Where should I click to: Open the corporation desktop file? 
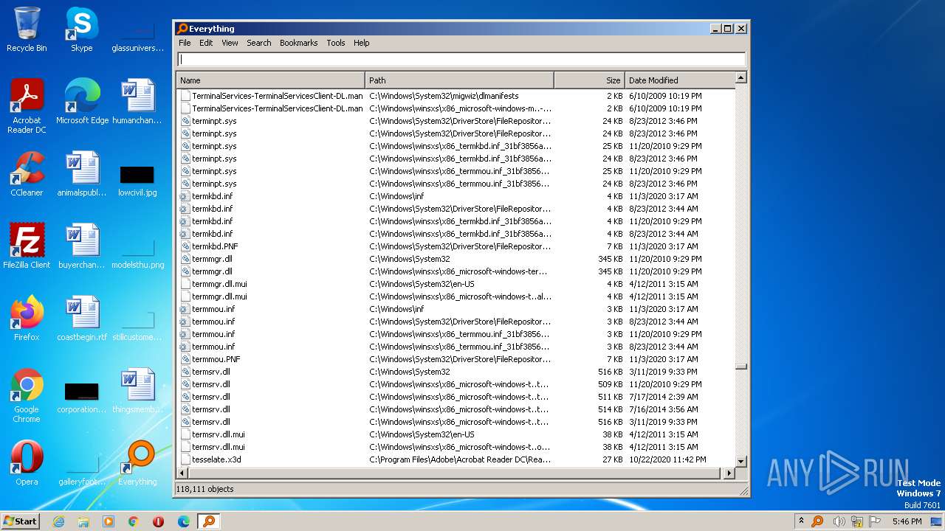point(82,398)
